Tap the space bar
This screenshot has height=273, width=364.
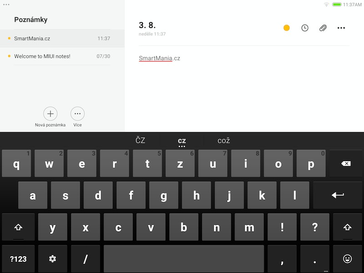pos(184,258)
